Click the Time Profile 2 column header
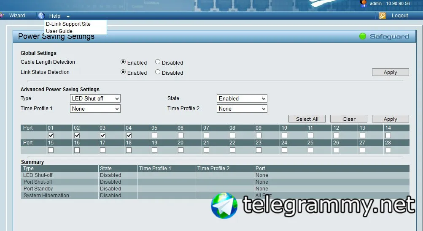The width and height of the screenshot is (423, 231). point(225,168)
